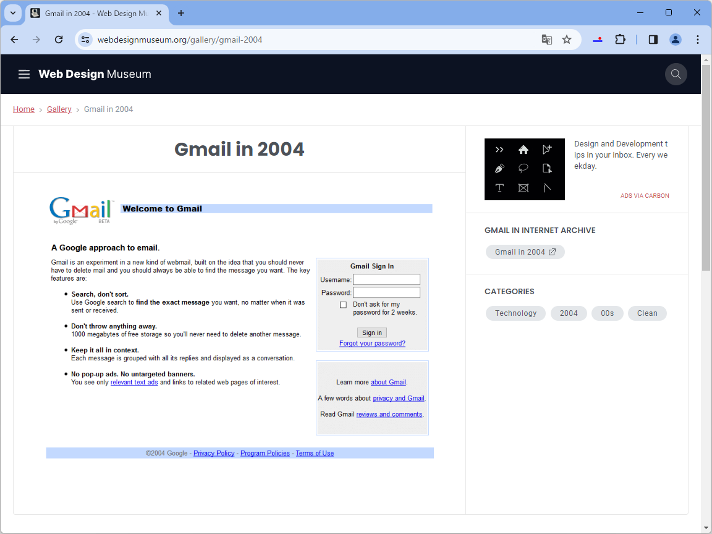This screenshot has height=534, width=712.
Task: Click the Lasso icon in the ad graphic
Action: 523,167
